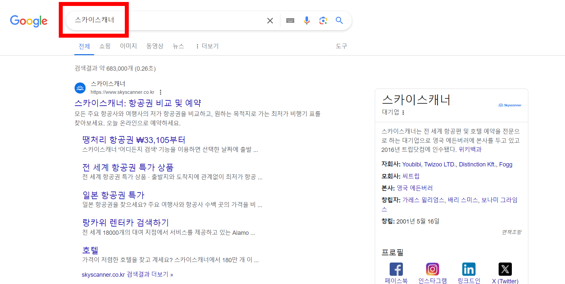
Task: Open 스카이스캐너: 항공권 비교 및 예약 result
Action: pyautogui.click(x=138, y=103)
